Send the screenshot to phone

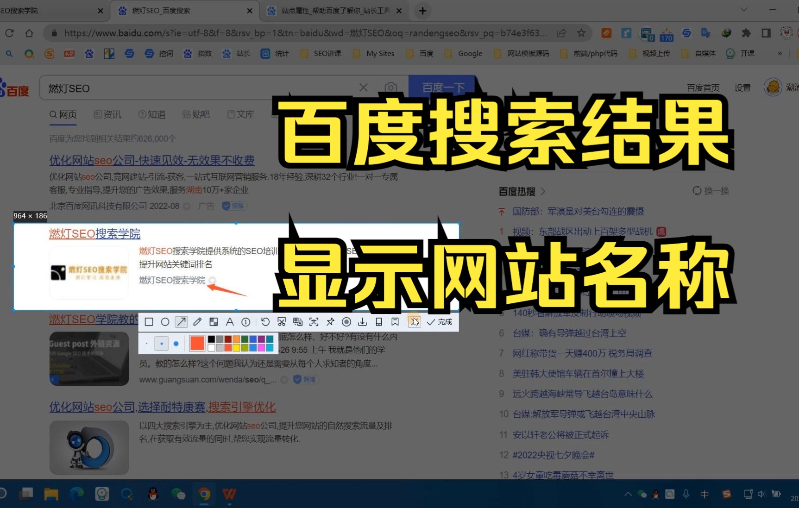[379, 322]
